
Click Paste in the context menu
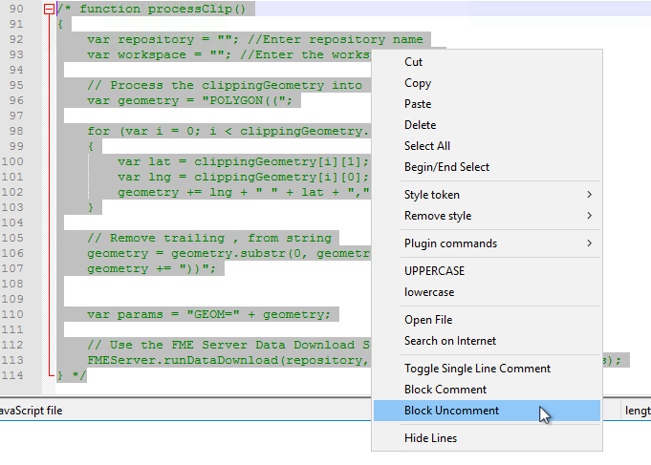pos(417,104)
